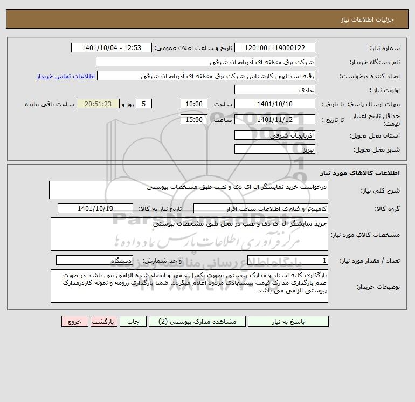The width and height of the screenshot is (415, 402).
Task: Click the نام دستگاه خریدار label
Action: (x=375, y=62)
